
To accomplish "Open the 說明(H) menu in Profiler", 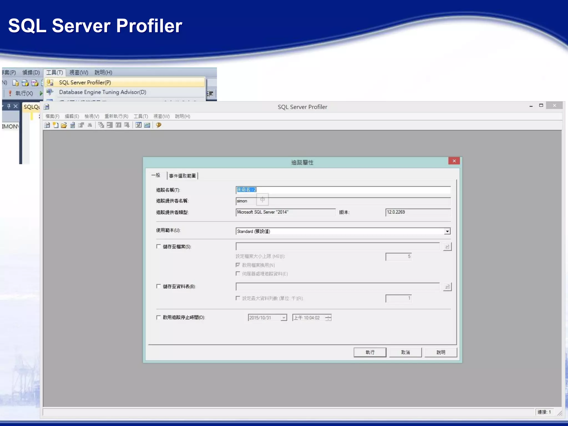I will [182, 116].
